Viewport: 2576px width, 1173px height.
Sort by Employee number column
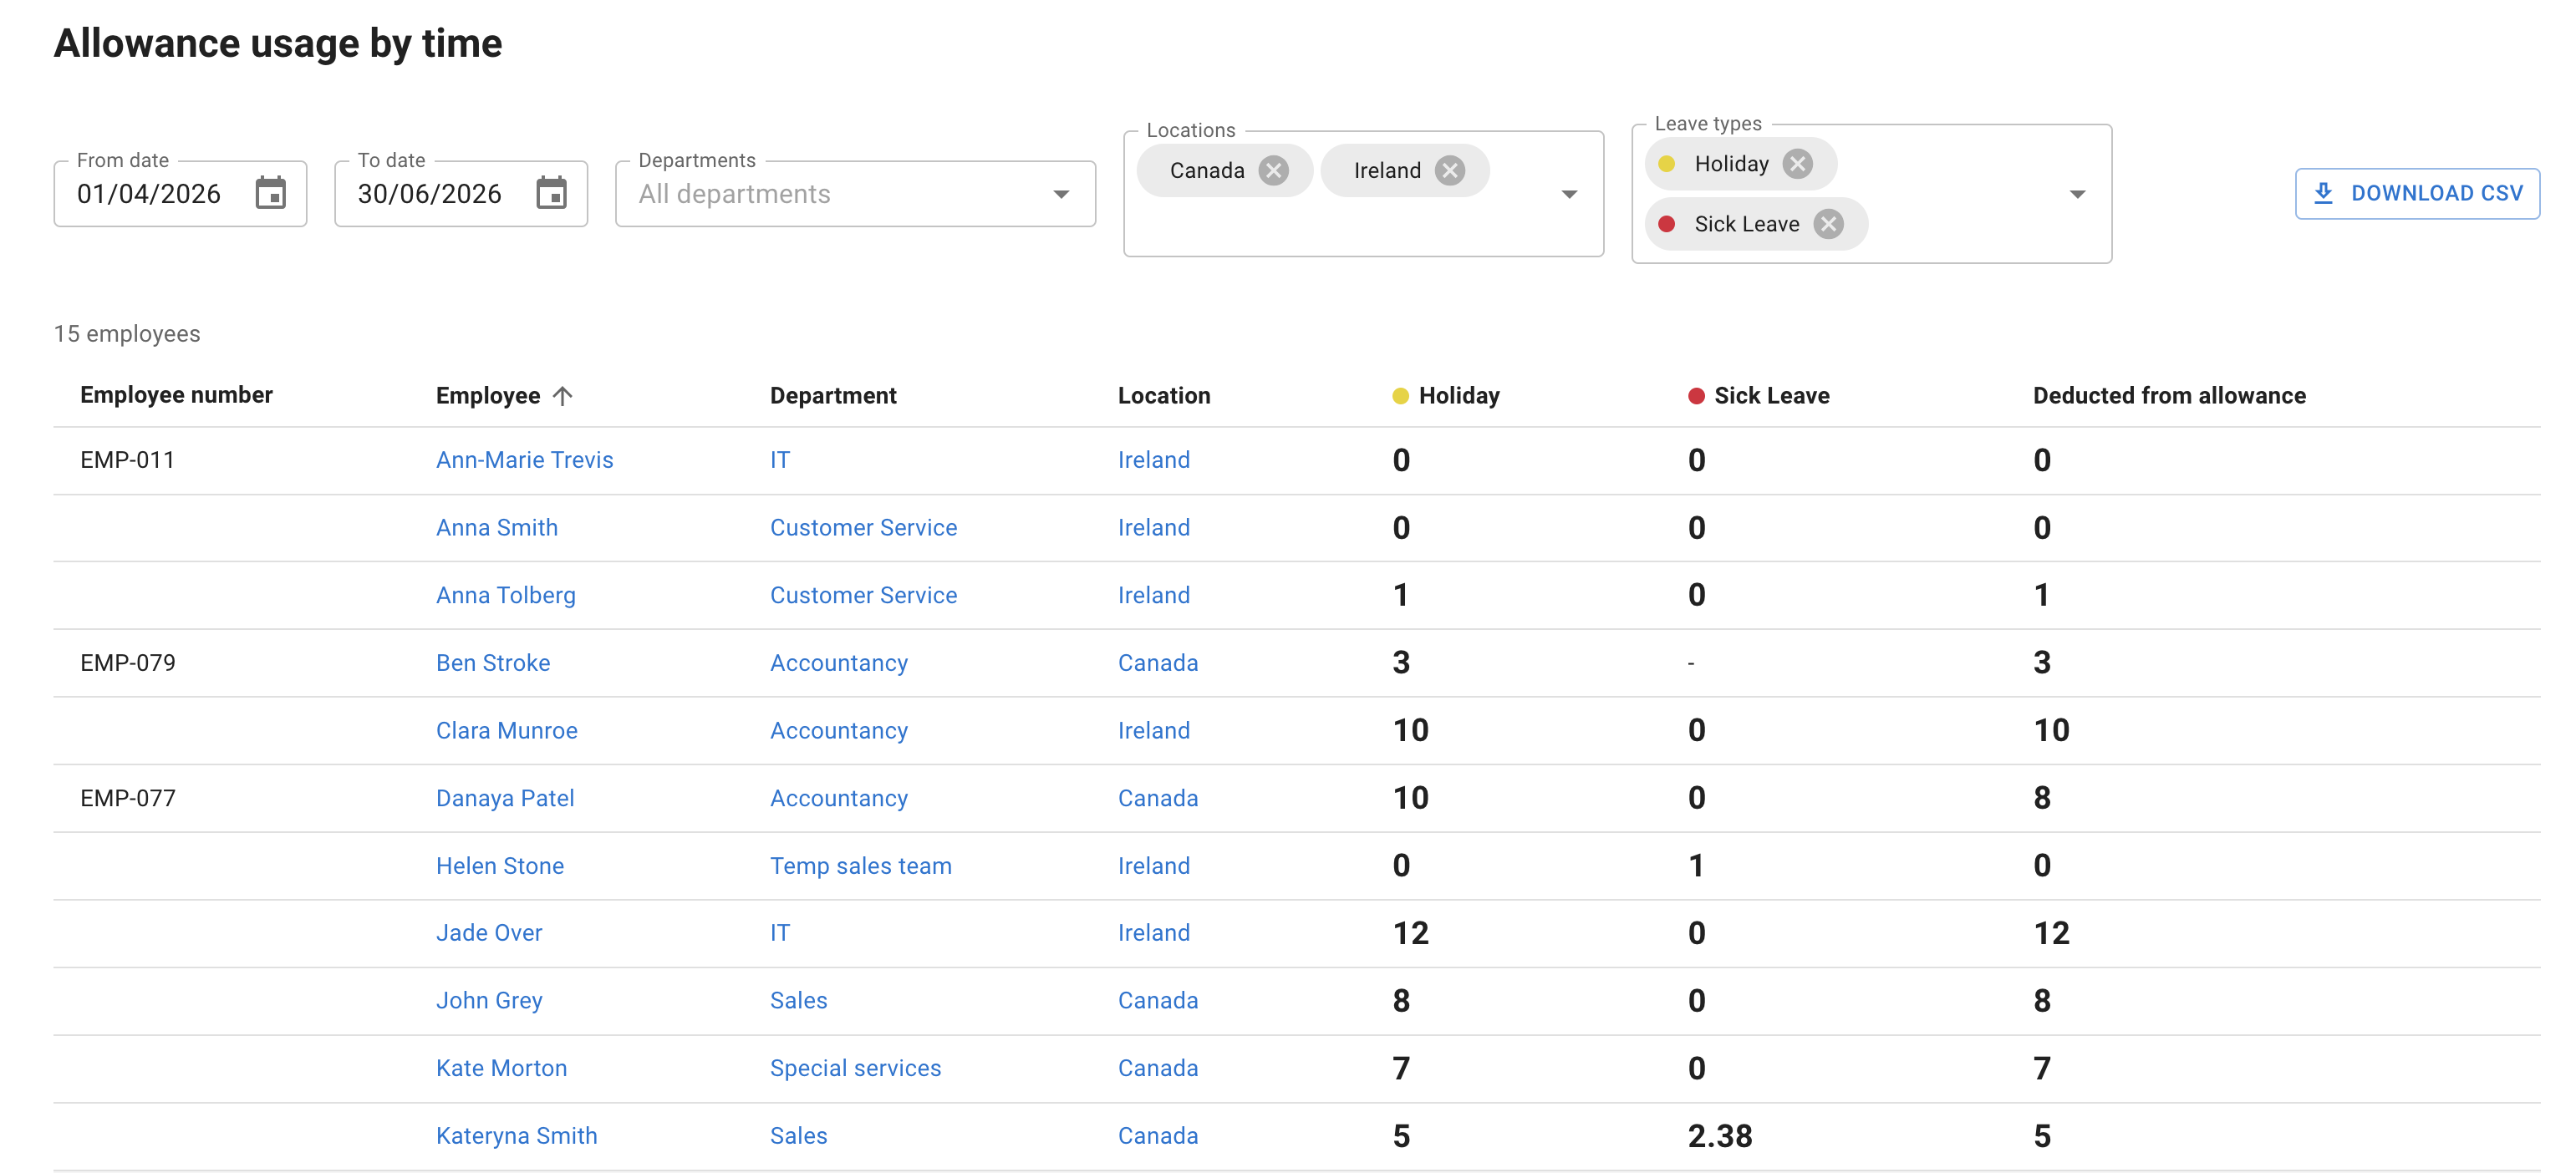[176, 395]
